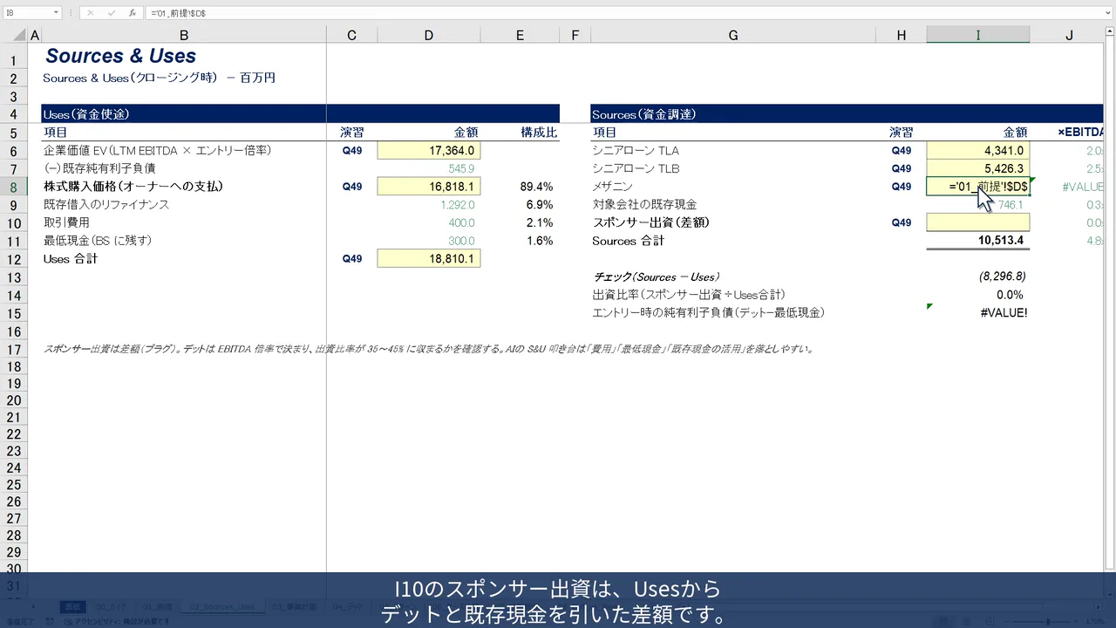
Task: Select the Sources total cell 10,513.4
Action: pyautogui.click(x=978, y=241)
